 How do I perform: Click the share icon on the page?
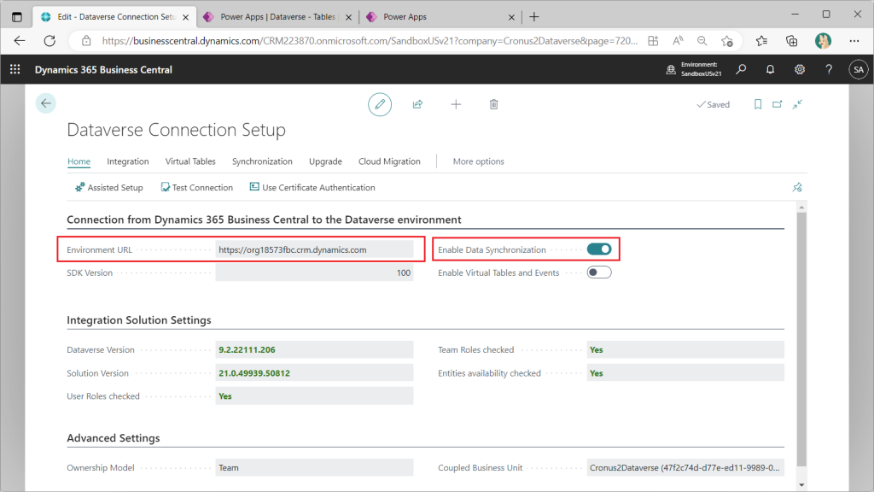pos(417,104)
